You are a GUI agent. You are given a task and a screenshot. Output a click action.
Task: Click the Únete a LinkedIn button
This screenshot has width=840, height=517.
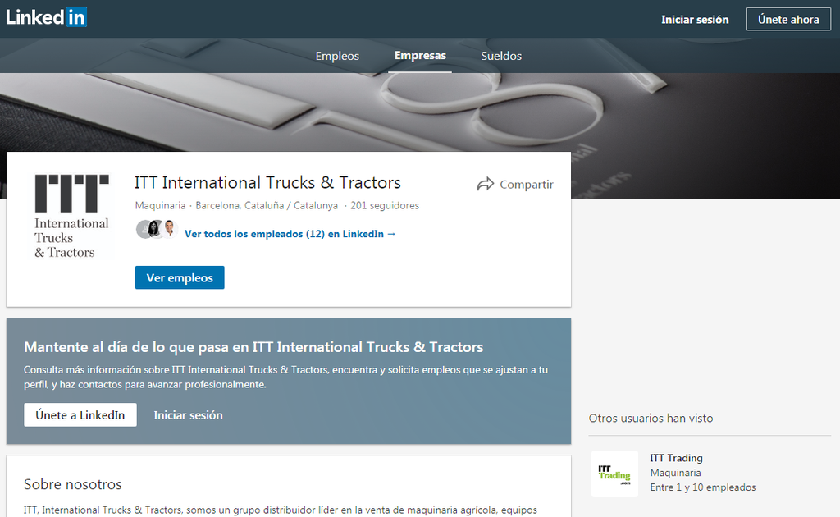[80, 414]
